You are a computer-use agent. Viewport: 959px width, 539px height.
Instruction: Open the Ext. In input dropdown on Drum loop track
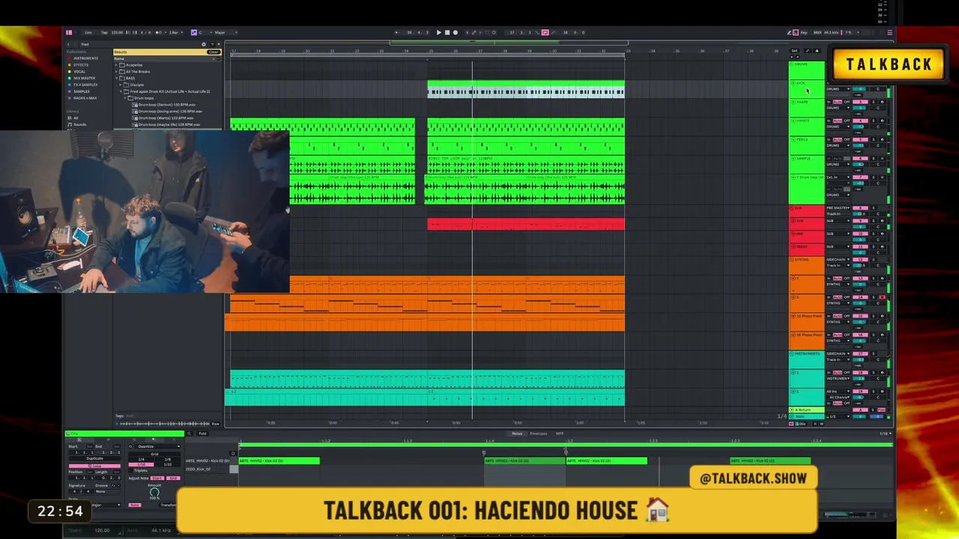(838, 177)
